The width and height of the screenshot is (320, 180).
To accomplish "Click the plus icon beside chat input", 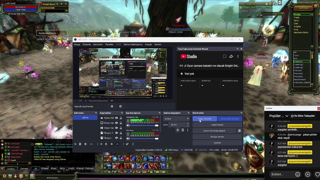I will click(x=308, y=174).
